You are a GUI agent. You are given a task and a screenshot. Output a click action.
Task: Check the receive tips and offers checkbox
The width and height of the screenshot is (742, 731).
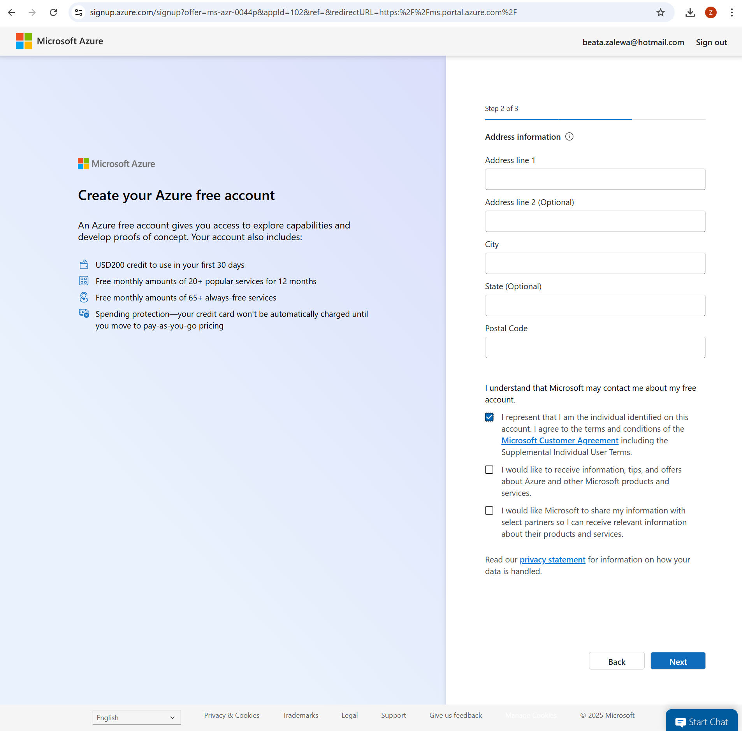pyautogui.click(x=489, y=469)
